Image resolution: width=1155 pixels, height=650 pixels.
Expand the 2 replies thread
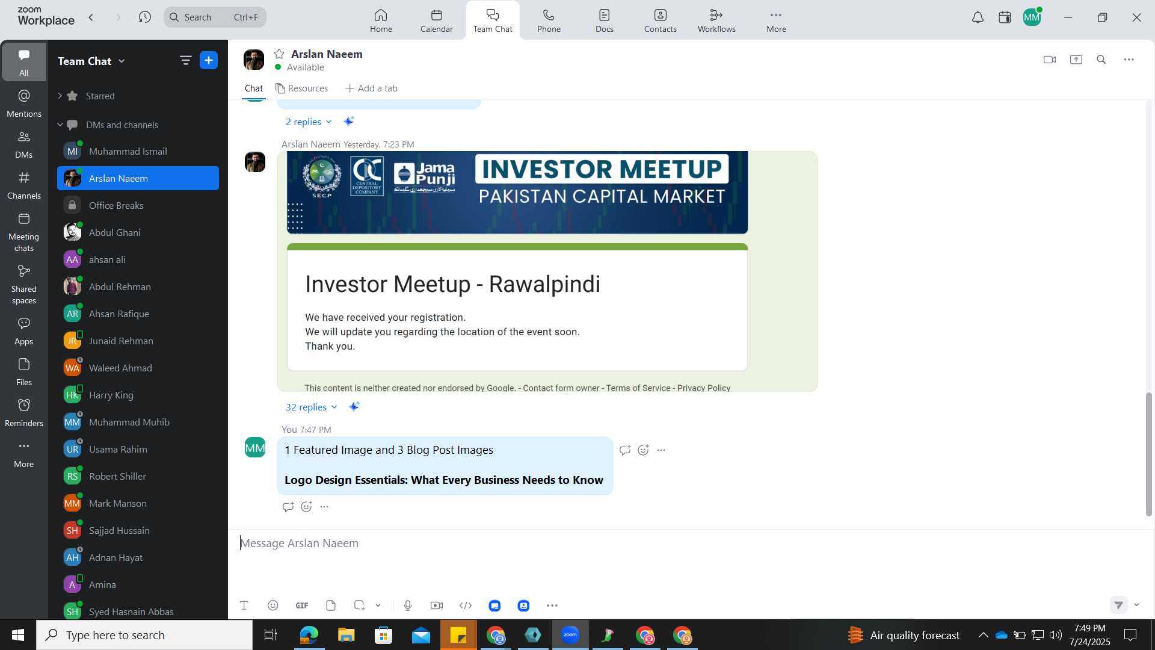308,122
